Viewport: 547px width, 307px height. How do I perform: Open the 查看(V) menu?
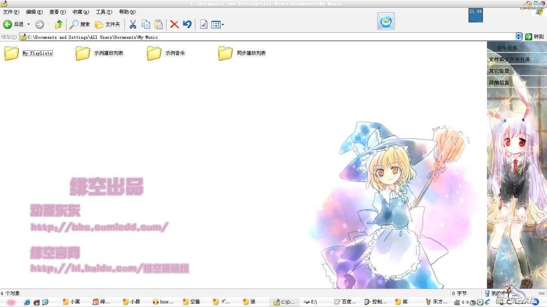tap(58, 12)
